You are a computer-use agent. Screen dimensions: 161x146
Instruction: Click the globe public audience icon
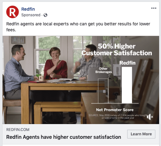(45, 15)
